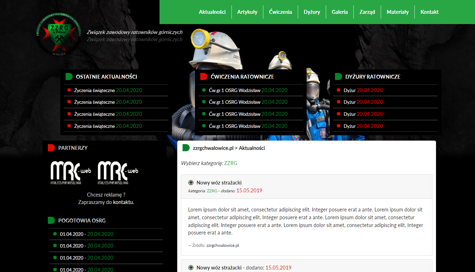Open first Dyżur 20.04.2020 entry
Image resolution: width=475 pixels, height=272 pixels.
point(350,90)
